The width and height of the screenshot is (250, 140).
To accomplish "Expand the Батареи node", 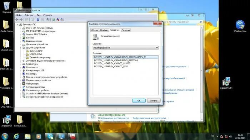I will 21,38.
